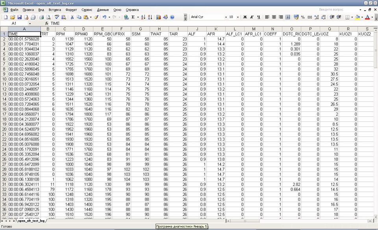Toggle bold formatting (Ж)

coord(245,17)
